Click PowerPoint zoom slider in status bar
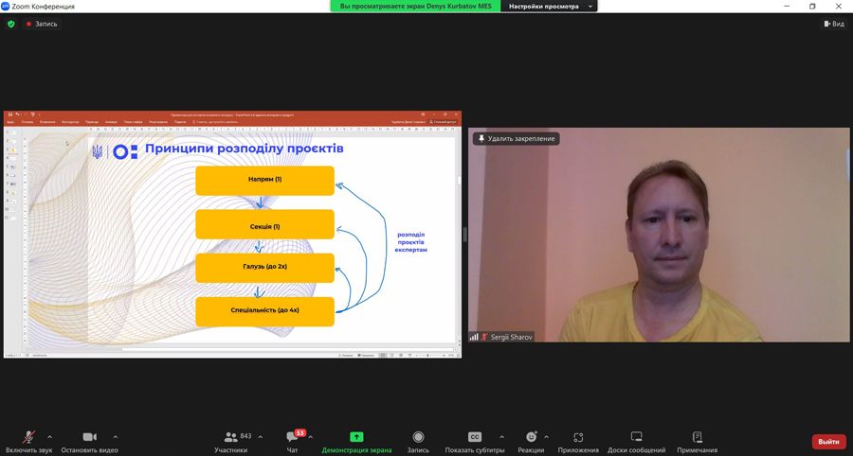This screenshot has width=853, height=456. 427,356
